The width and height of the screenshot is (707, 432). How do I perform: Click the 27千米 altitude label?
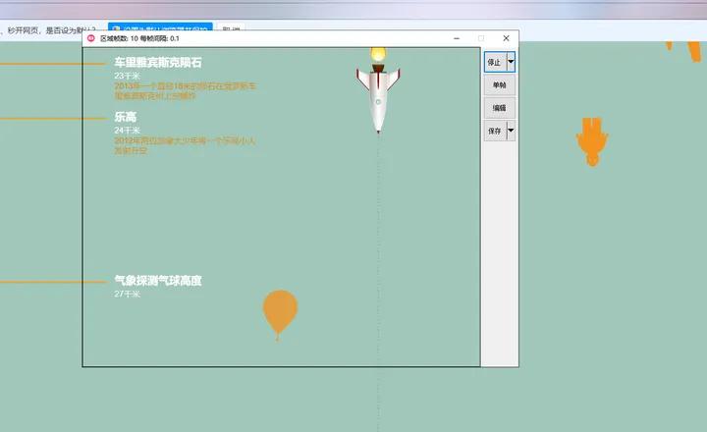[127, 294]
